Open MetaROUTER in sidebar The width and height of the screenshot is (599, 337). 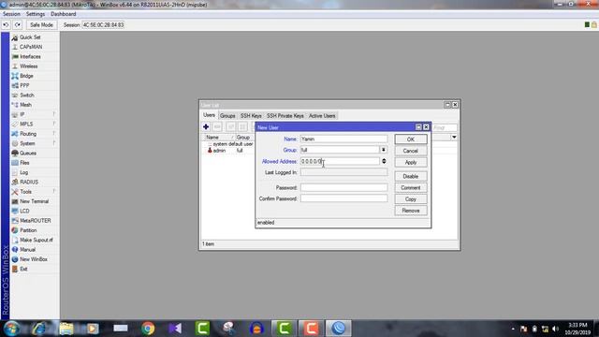point(36,221)
